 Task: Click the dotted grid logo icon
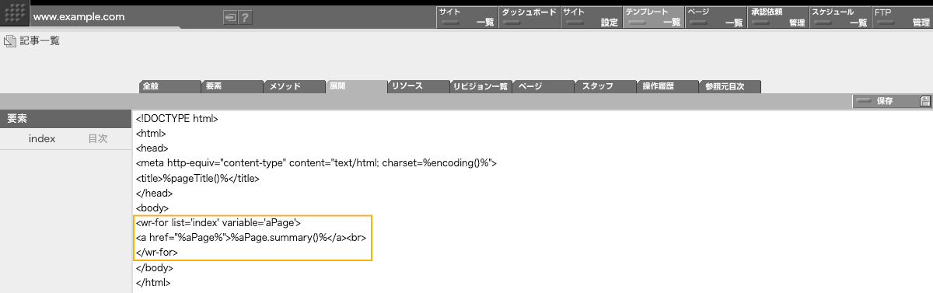coord(14,13)
